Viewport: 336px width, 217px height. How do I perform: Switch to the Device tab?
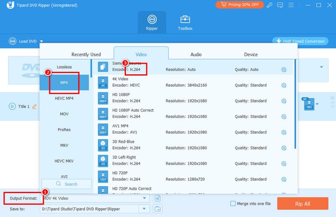251,55
